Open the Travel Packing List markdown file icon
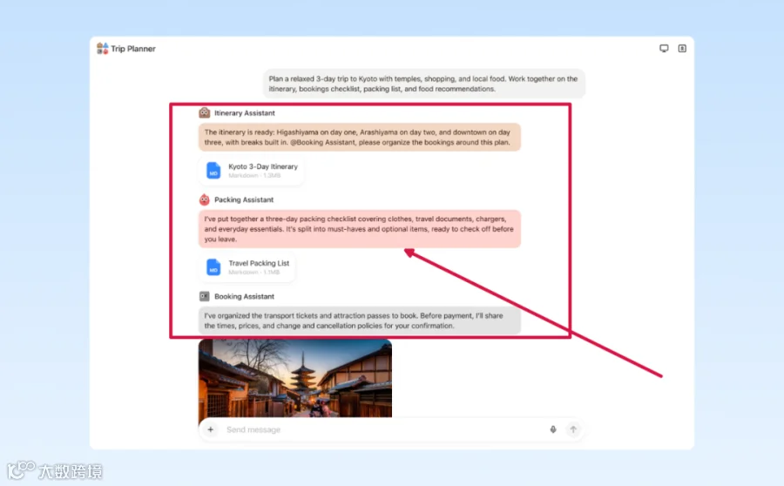 [213, 267]
